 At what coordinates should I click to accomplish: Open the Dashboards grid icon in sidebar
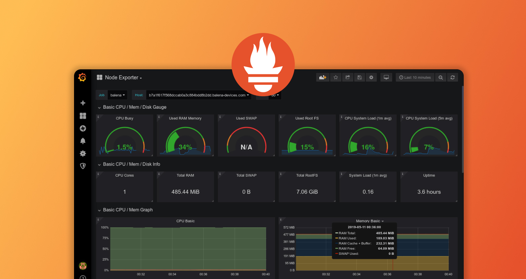click(83, 116)
